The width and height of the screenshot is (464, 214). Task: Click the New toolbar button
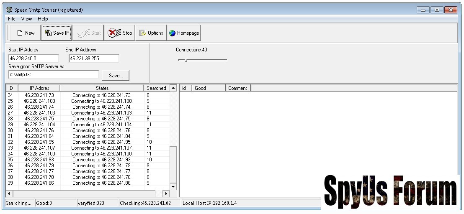[x=25, y=33]
